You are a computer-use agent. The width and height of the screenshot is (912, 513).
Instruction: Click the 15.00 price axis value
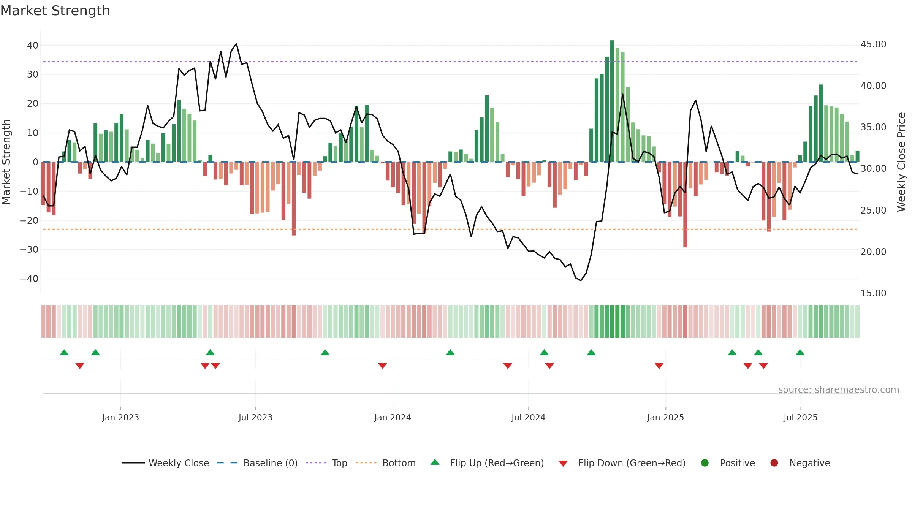[x=873, y=293]
